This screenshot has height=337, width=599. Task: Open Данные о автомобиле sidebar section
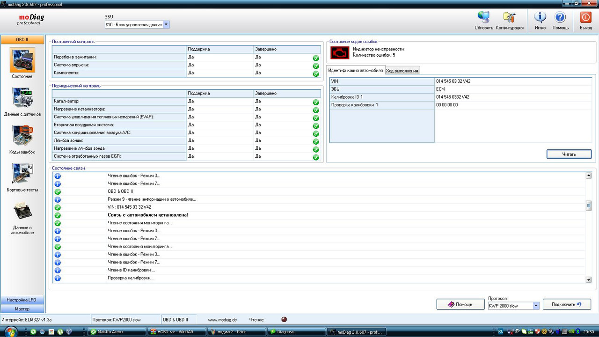[22, 212]
